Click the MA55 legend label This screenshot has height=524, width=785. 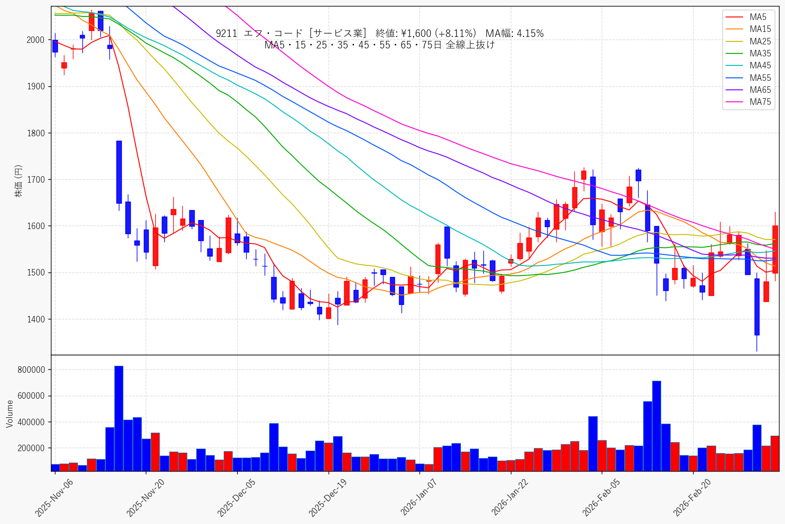760,78
